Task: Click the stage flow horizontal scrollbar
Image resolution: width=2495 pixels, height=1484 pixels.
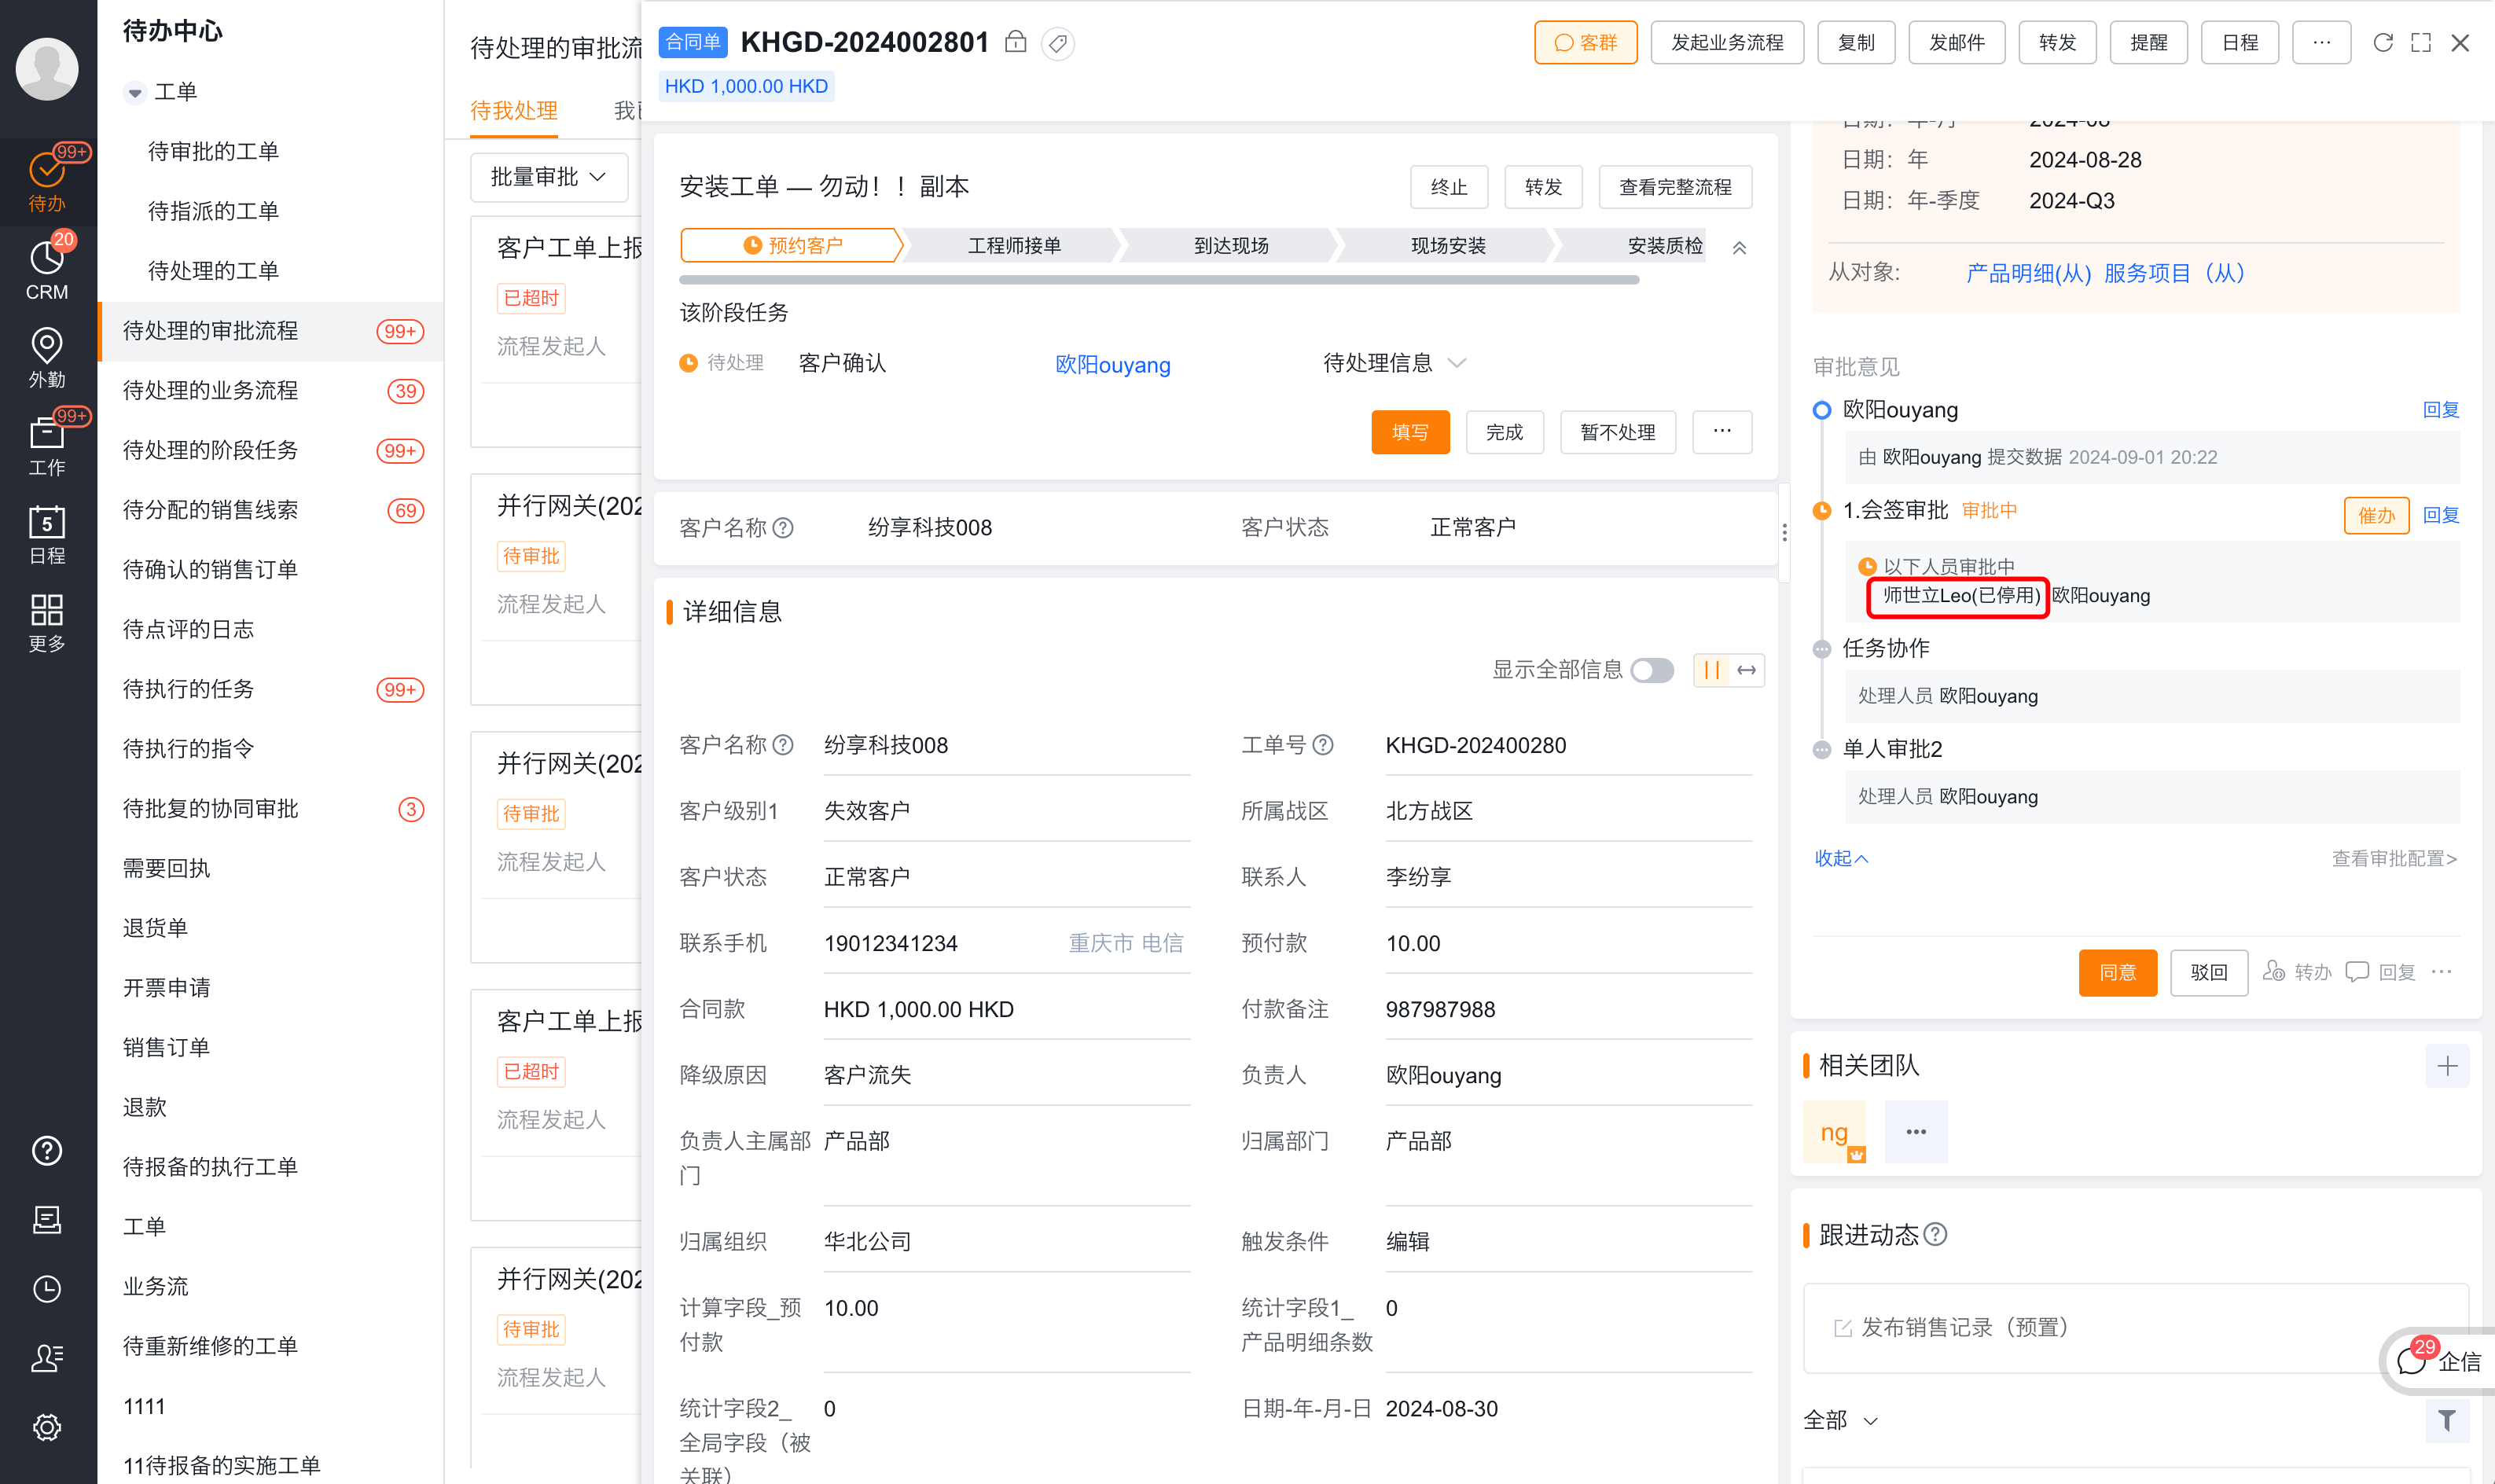Action: 1159,280
